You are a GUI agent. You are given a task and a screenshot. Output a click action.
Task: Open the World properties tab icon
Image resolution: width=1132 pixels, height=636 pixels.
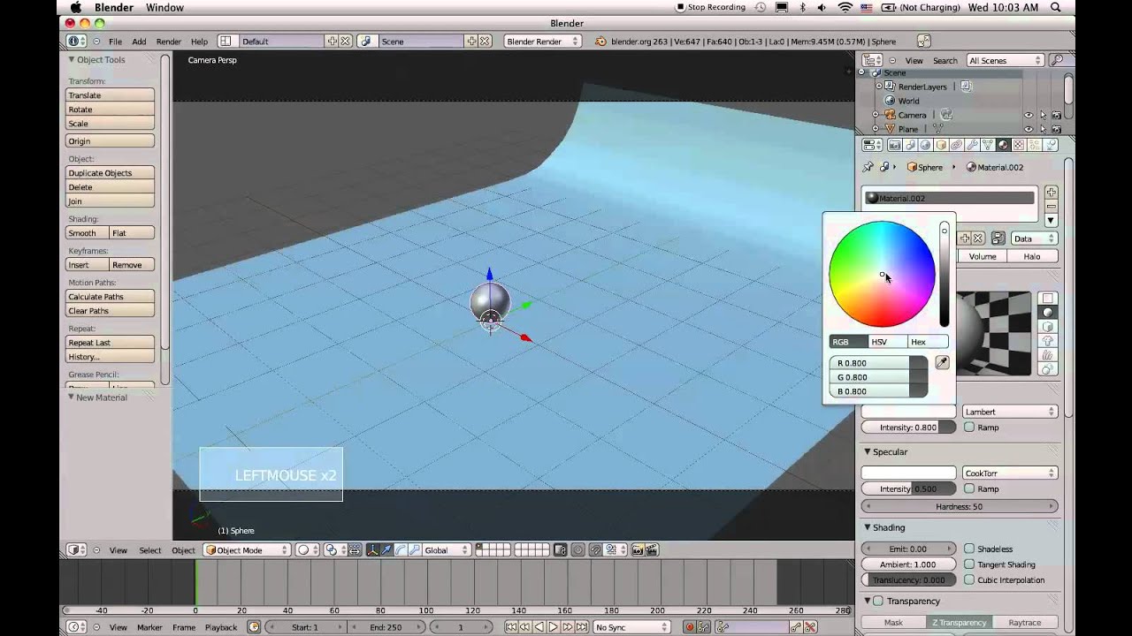click(925, 145)
